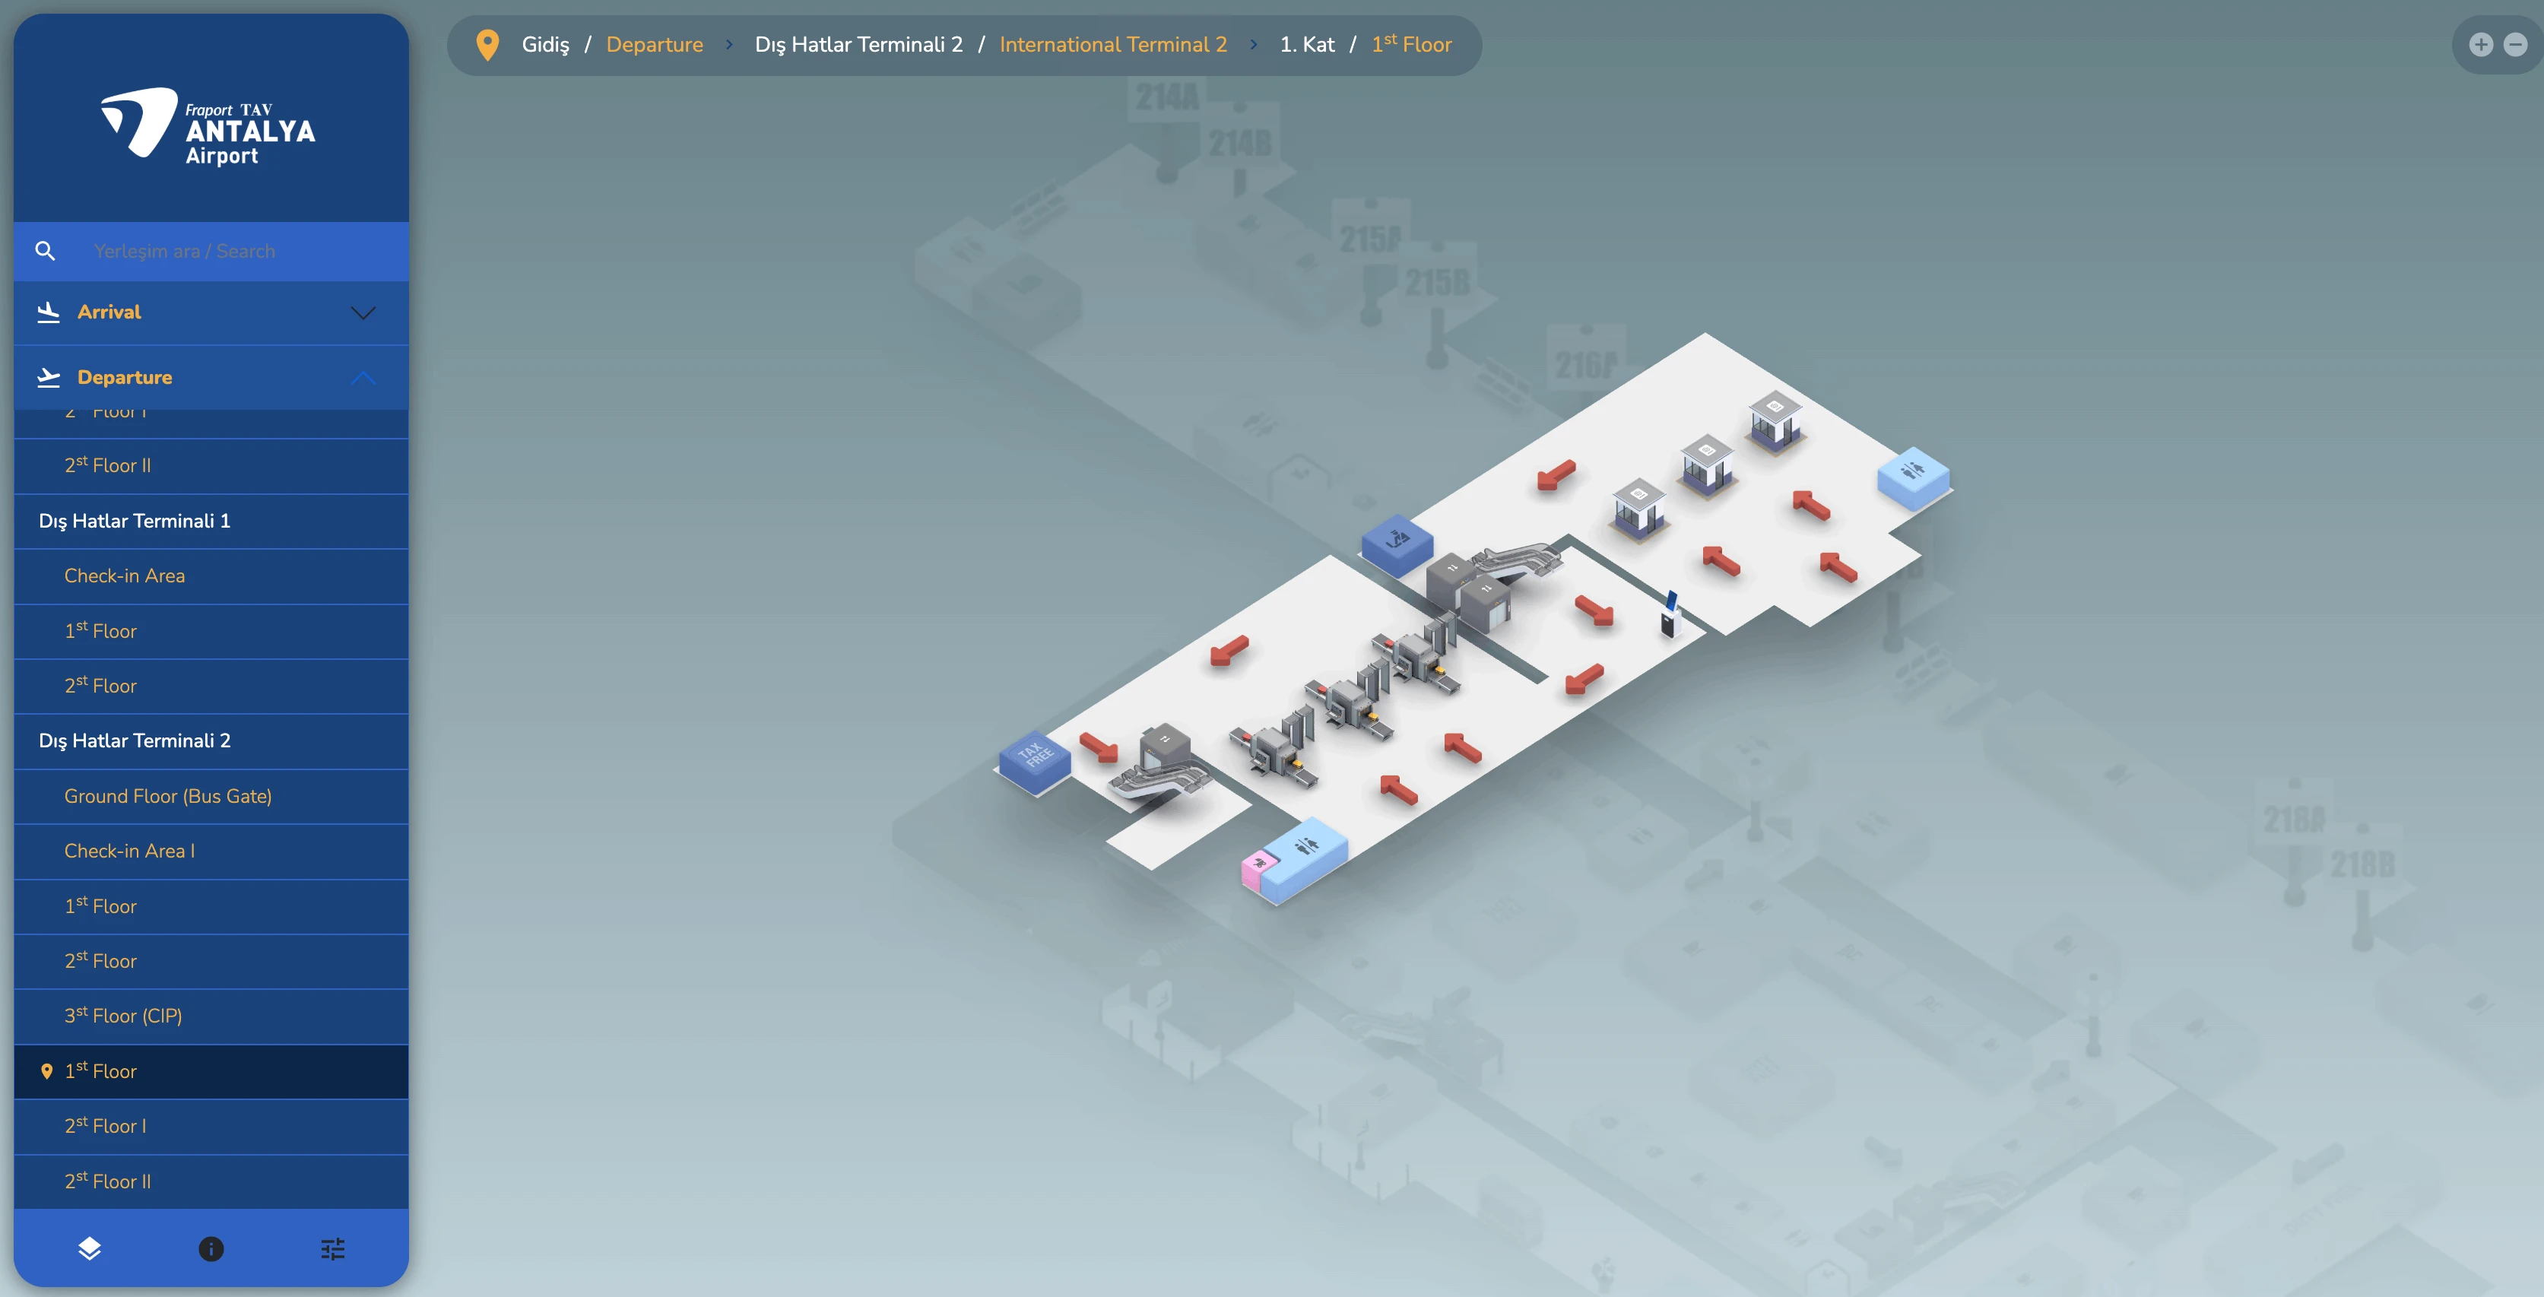Expand Dış Hatlar Terminali 1 in the sidebar

tap(135, 521)
